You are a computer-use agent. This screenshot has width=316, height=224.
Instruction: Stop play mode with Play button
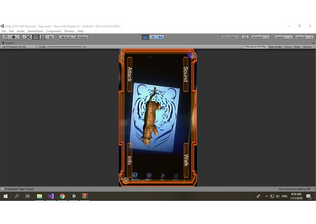tap(145, 37)
